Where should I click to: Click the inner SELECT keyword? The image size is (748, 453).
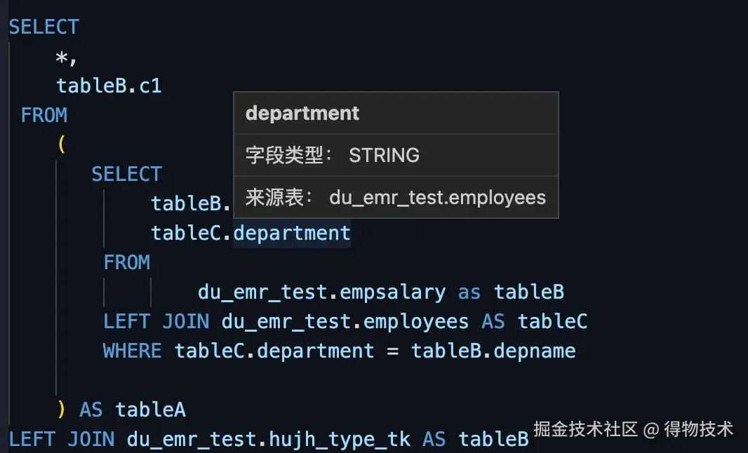tap(126, 173)
